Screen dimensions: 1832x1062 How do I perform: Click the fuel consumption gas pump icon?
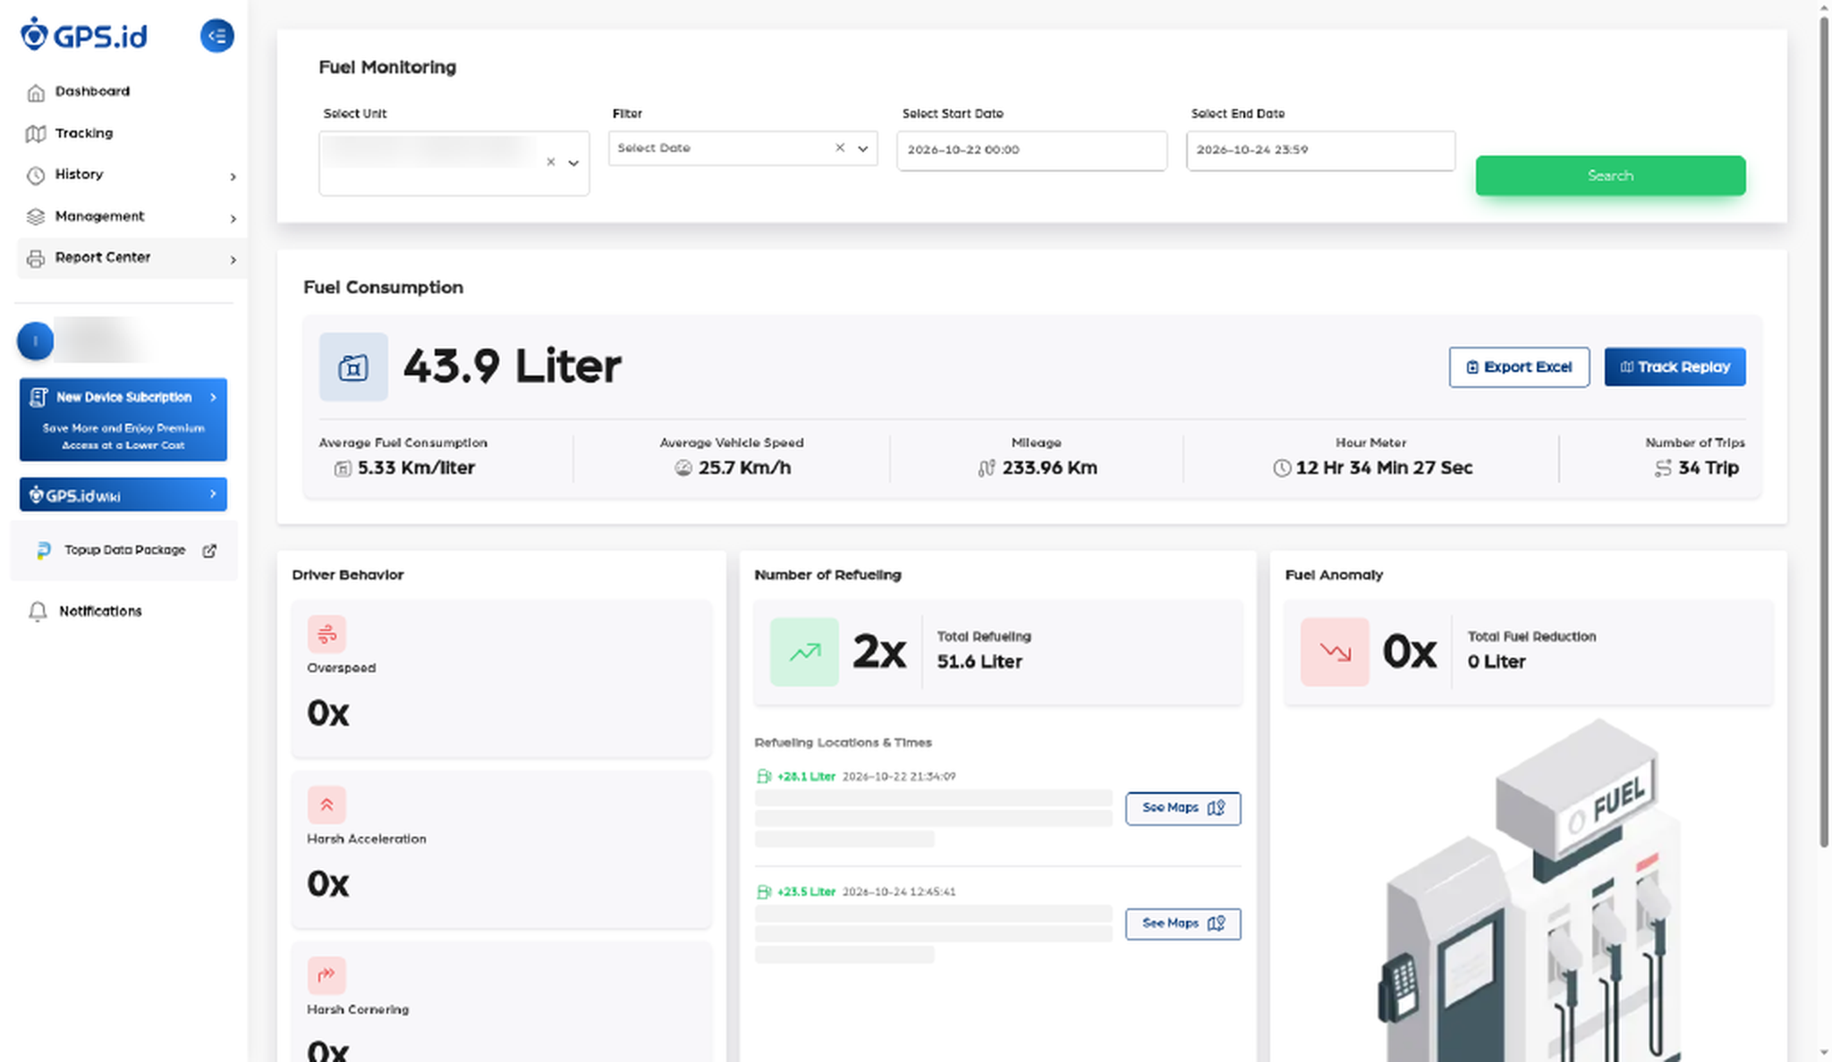click(x=353, y=367)
